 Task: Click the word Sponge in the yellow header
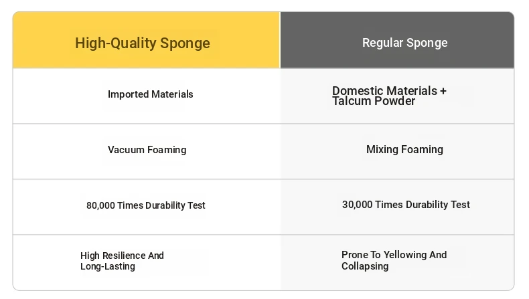(x=185, y=44)
